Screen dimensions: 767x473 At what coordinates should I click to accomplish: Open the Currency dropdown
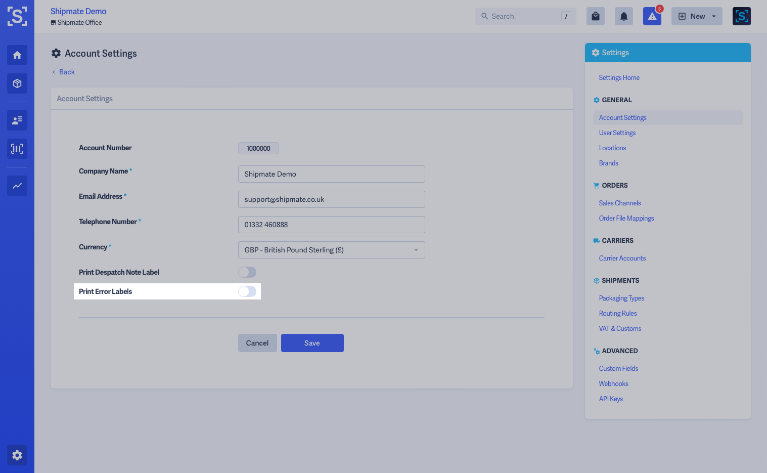click(332, 250)
